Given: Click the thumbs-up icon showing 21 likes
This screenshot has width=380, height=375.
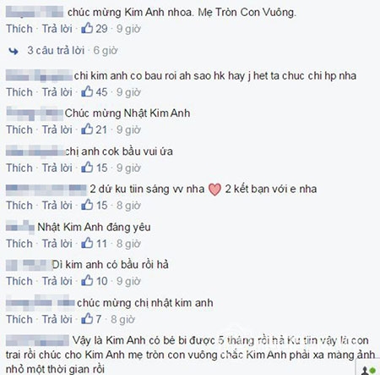Looking at the screenshot, I should click(87, 130).
